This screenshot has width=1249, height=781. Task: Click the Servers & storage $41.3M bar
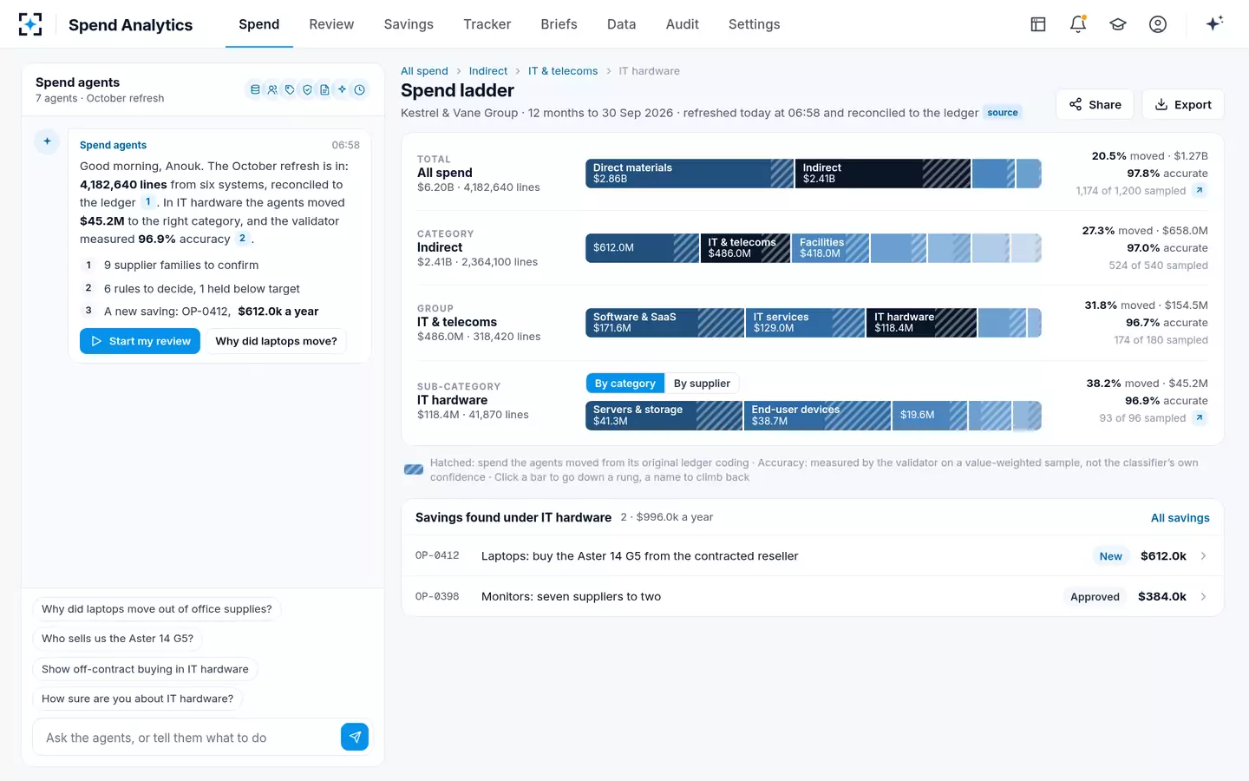click(664, 416)
